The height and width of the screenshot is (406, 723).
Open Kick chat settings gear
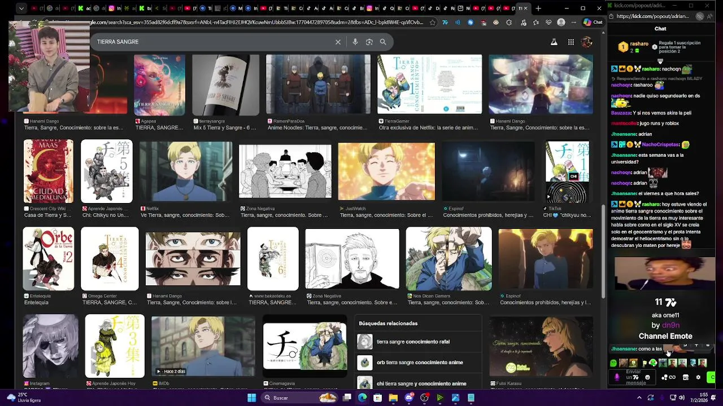click(698, 377)
